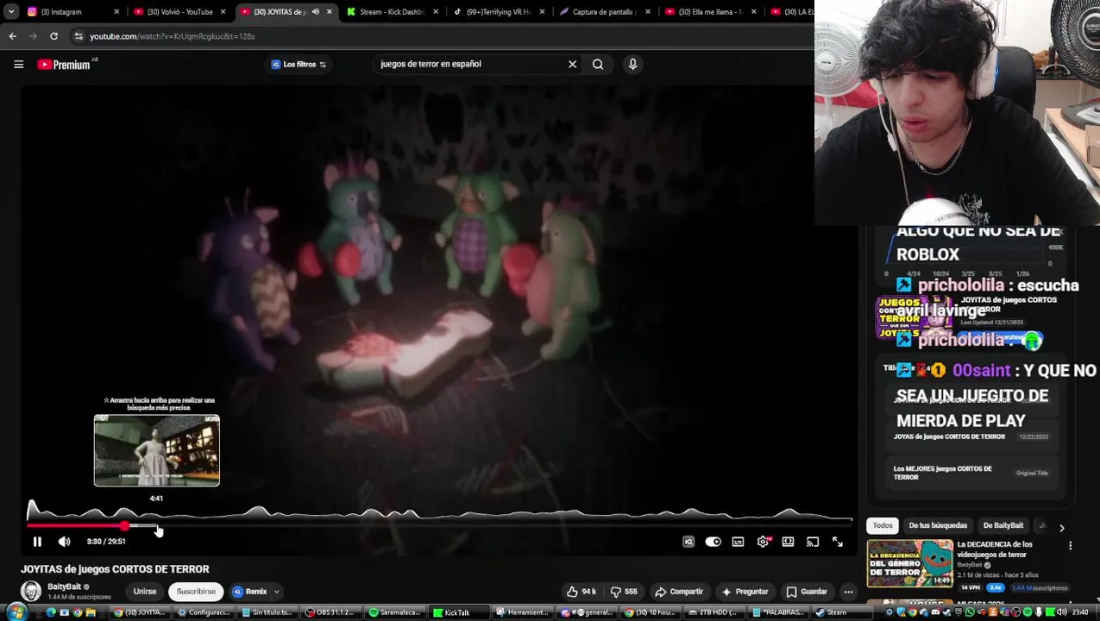The width and height of the screenshot is (1100, 621).
Task: Open BaityBait channel avatar
Action: click(31, 591)
